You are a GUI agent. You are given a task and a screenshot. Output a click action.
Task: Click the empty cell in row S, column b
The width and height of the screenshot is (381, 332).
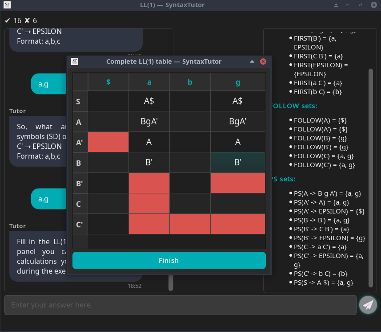(190, 101)
